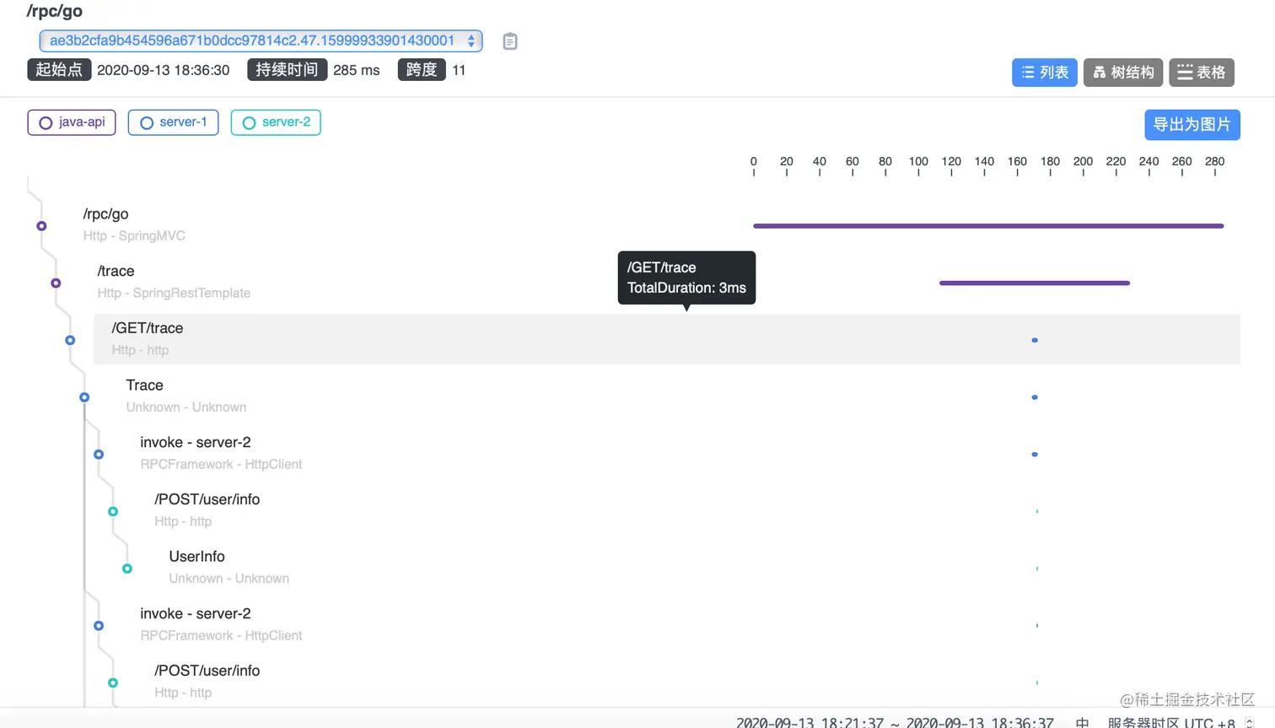Click the 服务器时区 UTC +8 timezone setting
The image size is (1275, 728).
click(x=1171, y=723)
